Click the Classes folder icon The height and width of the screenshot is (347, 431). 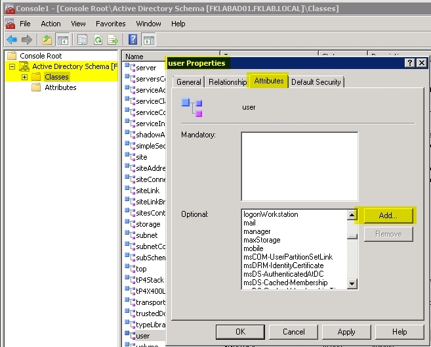coord(36,77)
